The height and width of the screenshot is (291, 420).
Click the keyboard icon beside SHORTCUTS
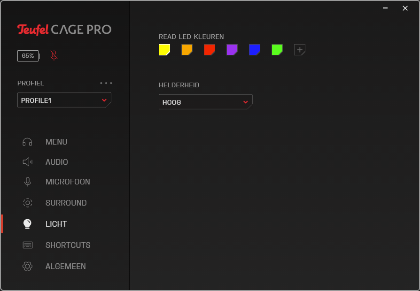tap(27, 245)
